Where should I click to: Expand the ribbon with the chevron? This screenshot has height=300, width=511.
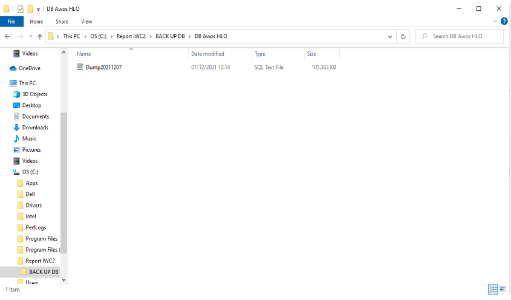click(495, 21)
